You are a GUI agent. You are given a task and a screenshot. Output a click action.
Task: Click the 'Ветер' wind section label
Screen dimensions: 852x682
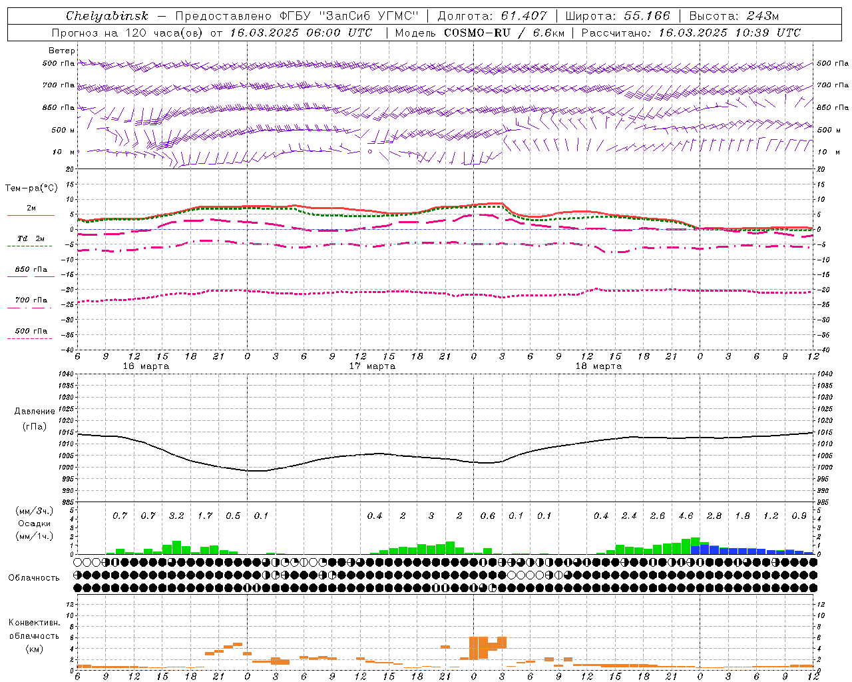click(61, 51)
